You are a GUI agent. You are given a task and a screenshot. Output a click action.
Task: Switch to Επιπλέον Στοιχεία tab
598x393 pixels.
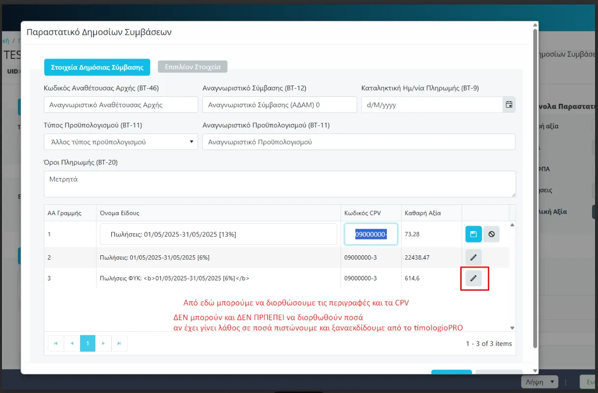click(x=192, y=67)
